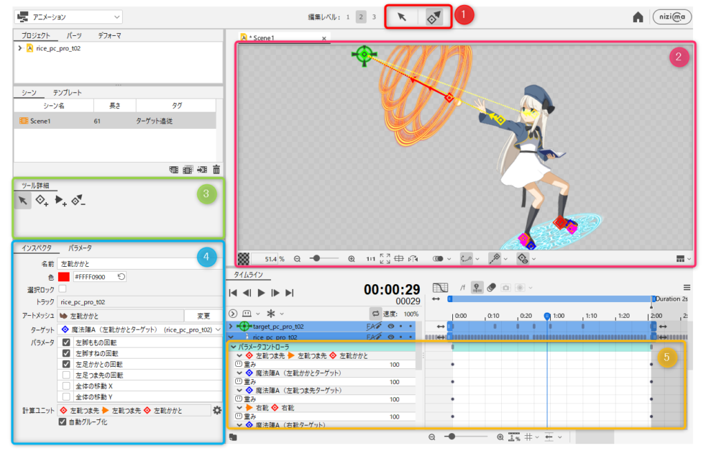The image size is (706, 451).
Task: Pick the add-arrow tool in ツール詳細
Action: click(61, 201)
